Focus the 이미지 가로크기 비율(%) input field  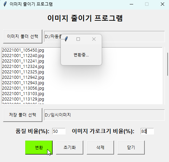coord(147,131)
